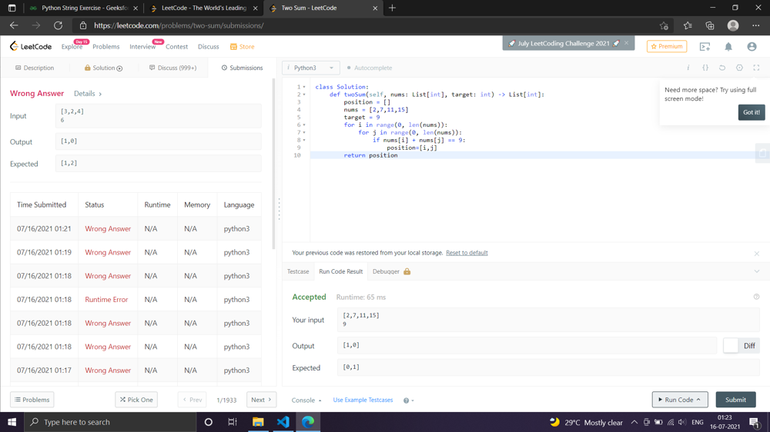Viewport: 770px width, 432px height.
Task: Click the editor fullscreen mode icon
Action: (756, 68)
